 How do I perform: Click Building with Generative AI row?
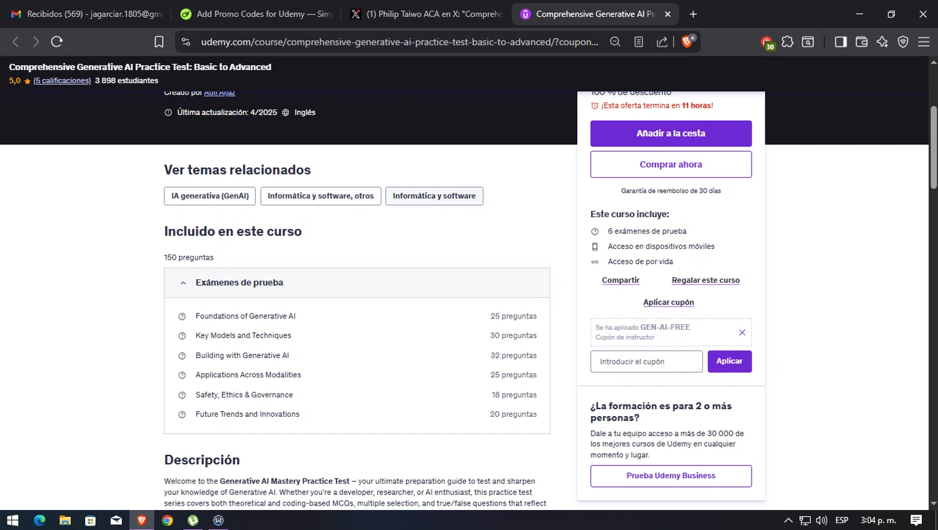coord(357,355)
